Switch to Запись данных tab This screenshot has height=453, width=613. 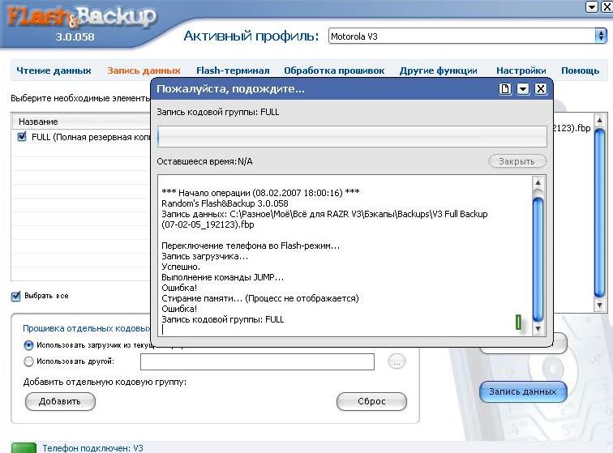pyautogui.click(x=144, y=71)
